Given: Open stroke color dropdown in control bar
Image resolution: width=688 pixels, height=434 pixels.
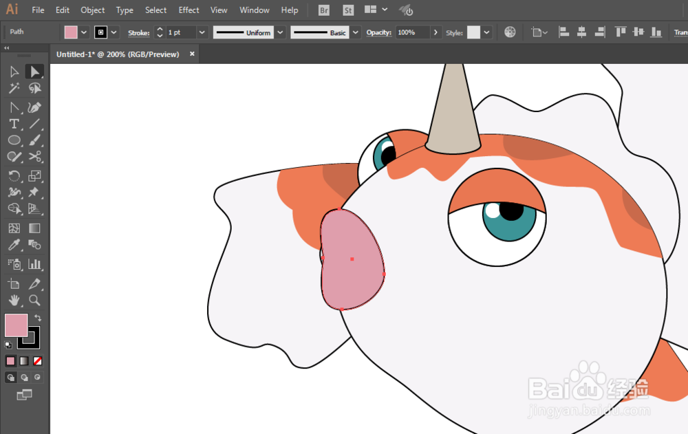Looking at the screenshot, I should click(x=114, y=32).
